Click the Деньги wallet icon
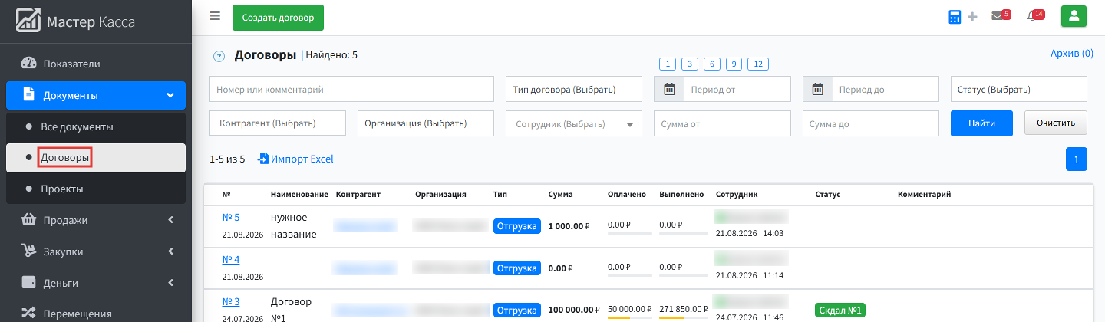Screen dimensions: 1105x322 (28, 282)
